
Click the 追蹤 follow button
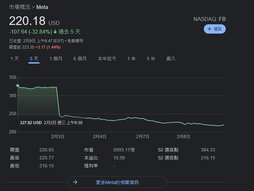pyautogui.click(x=215, y=29)
